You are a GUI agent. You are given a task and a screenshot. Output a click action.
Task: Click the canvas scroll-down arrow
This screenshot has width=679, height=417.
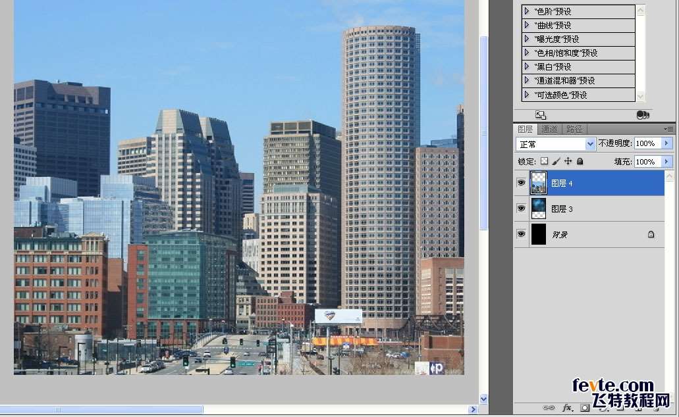point(483,399)
